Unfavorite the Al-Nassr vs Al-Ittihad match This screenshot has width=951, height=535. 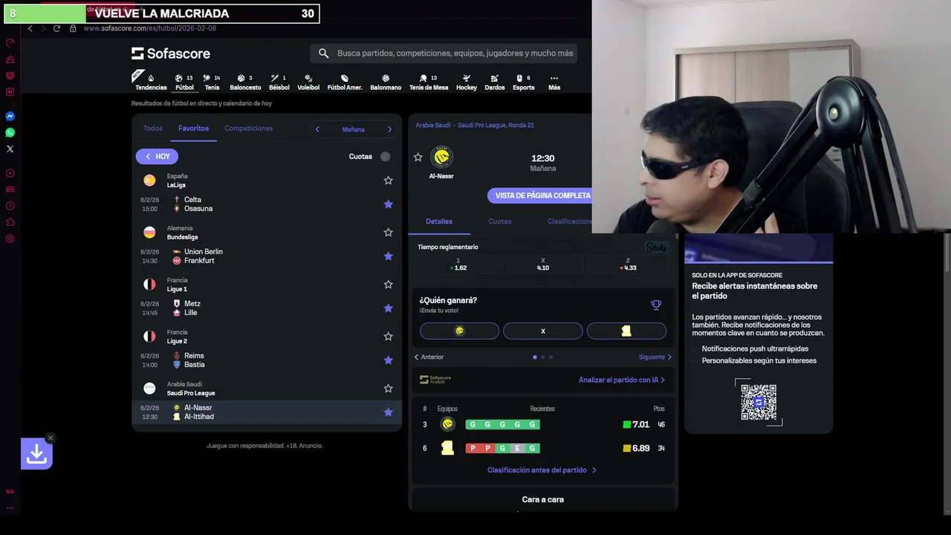388,412
